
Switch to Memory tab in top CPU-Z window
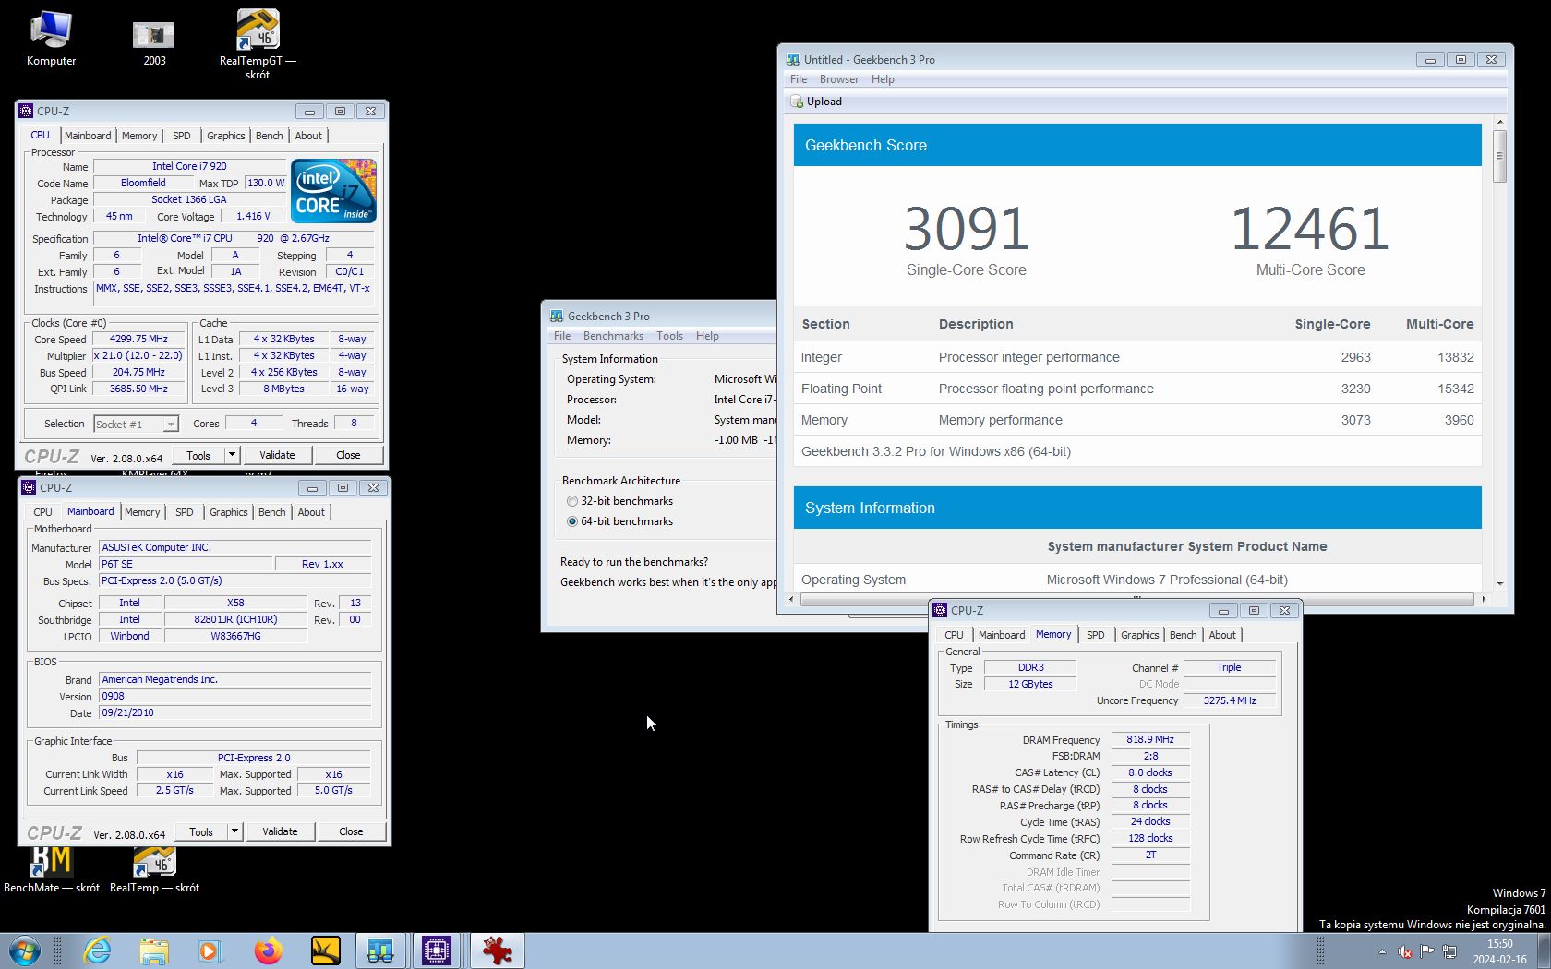pos(139,136)
